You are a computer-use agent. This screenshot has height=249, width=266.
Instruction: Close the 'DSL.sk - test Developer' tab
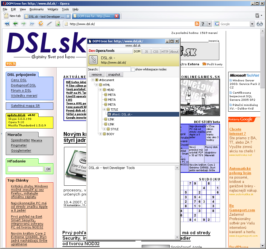[68, 16]
